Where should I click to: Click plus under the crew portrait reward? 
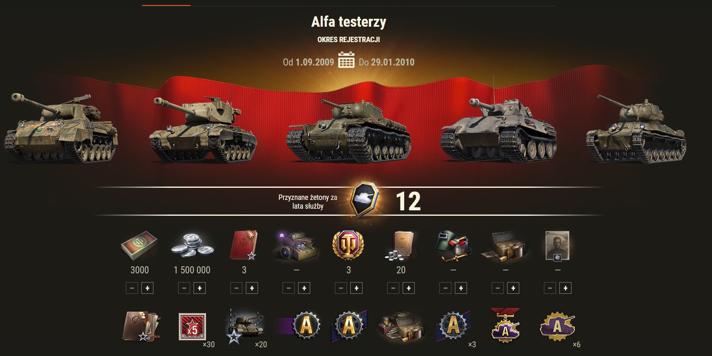565,288
